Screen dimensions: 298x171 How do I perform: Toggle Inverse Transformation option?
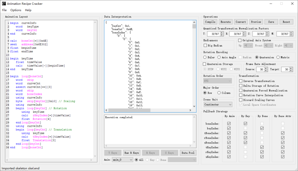coord(241,81)
